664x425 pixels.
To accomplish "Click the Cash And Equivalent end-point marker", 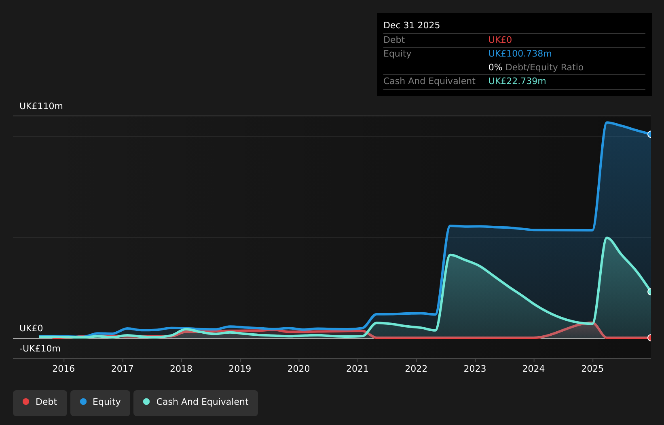I will pos(650,292).
